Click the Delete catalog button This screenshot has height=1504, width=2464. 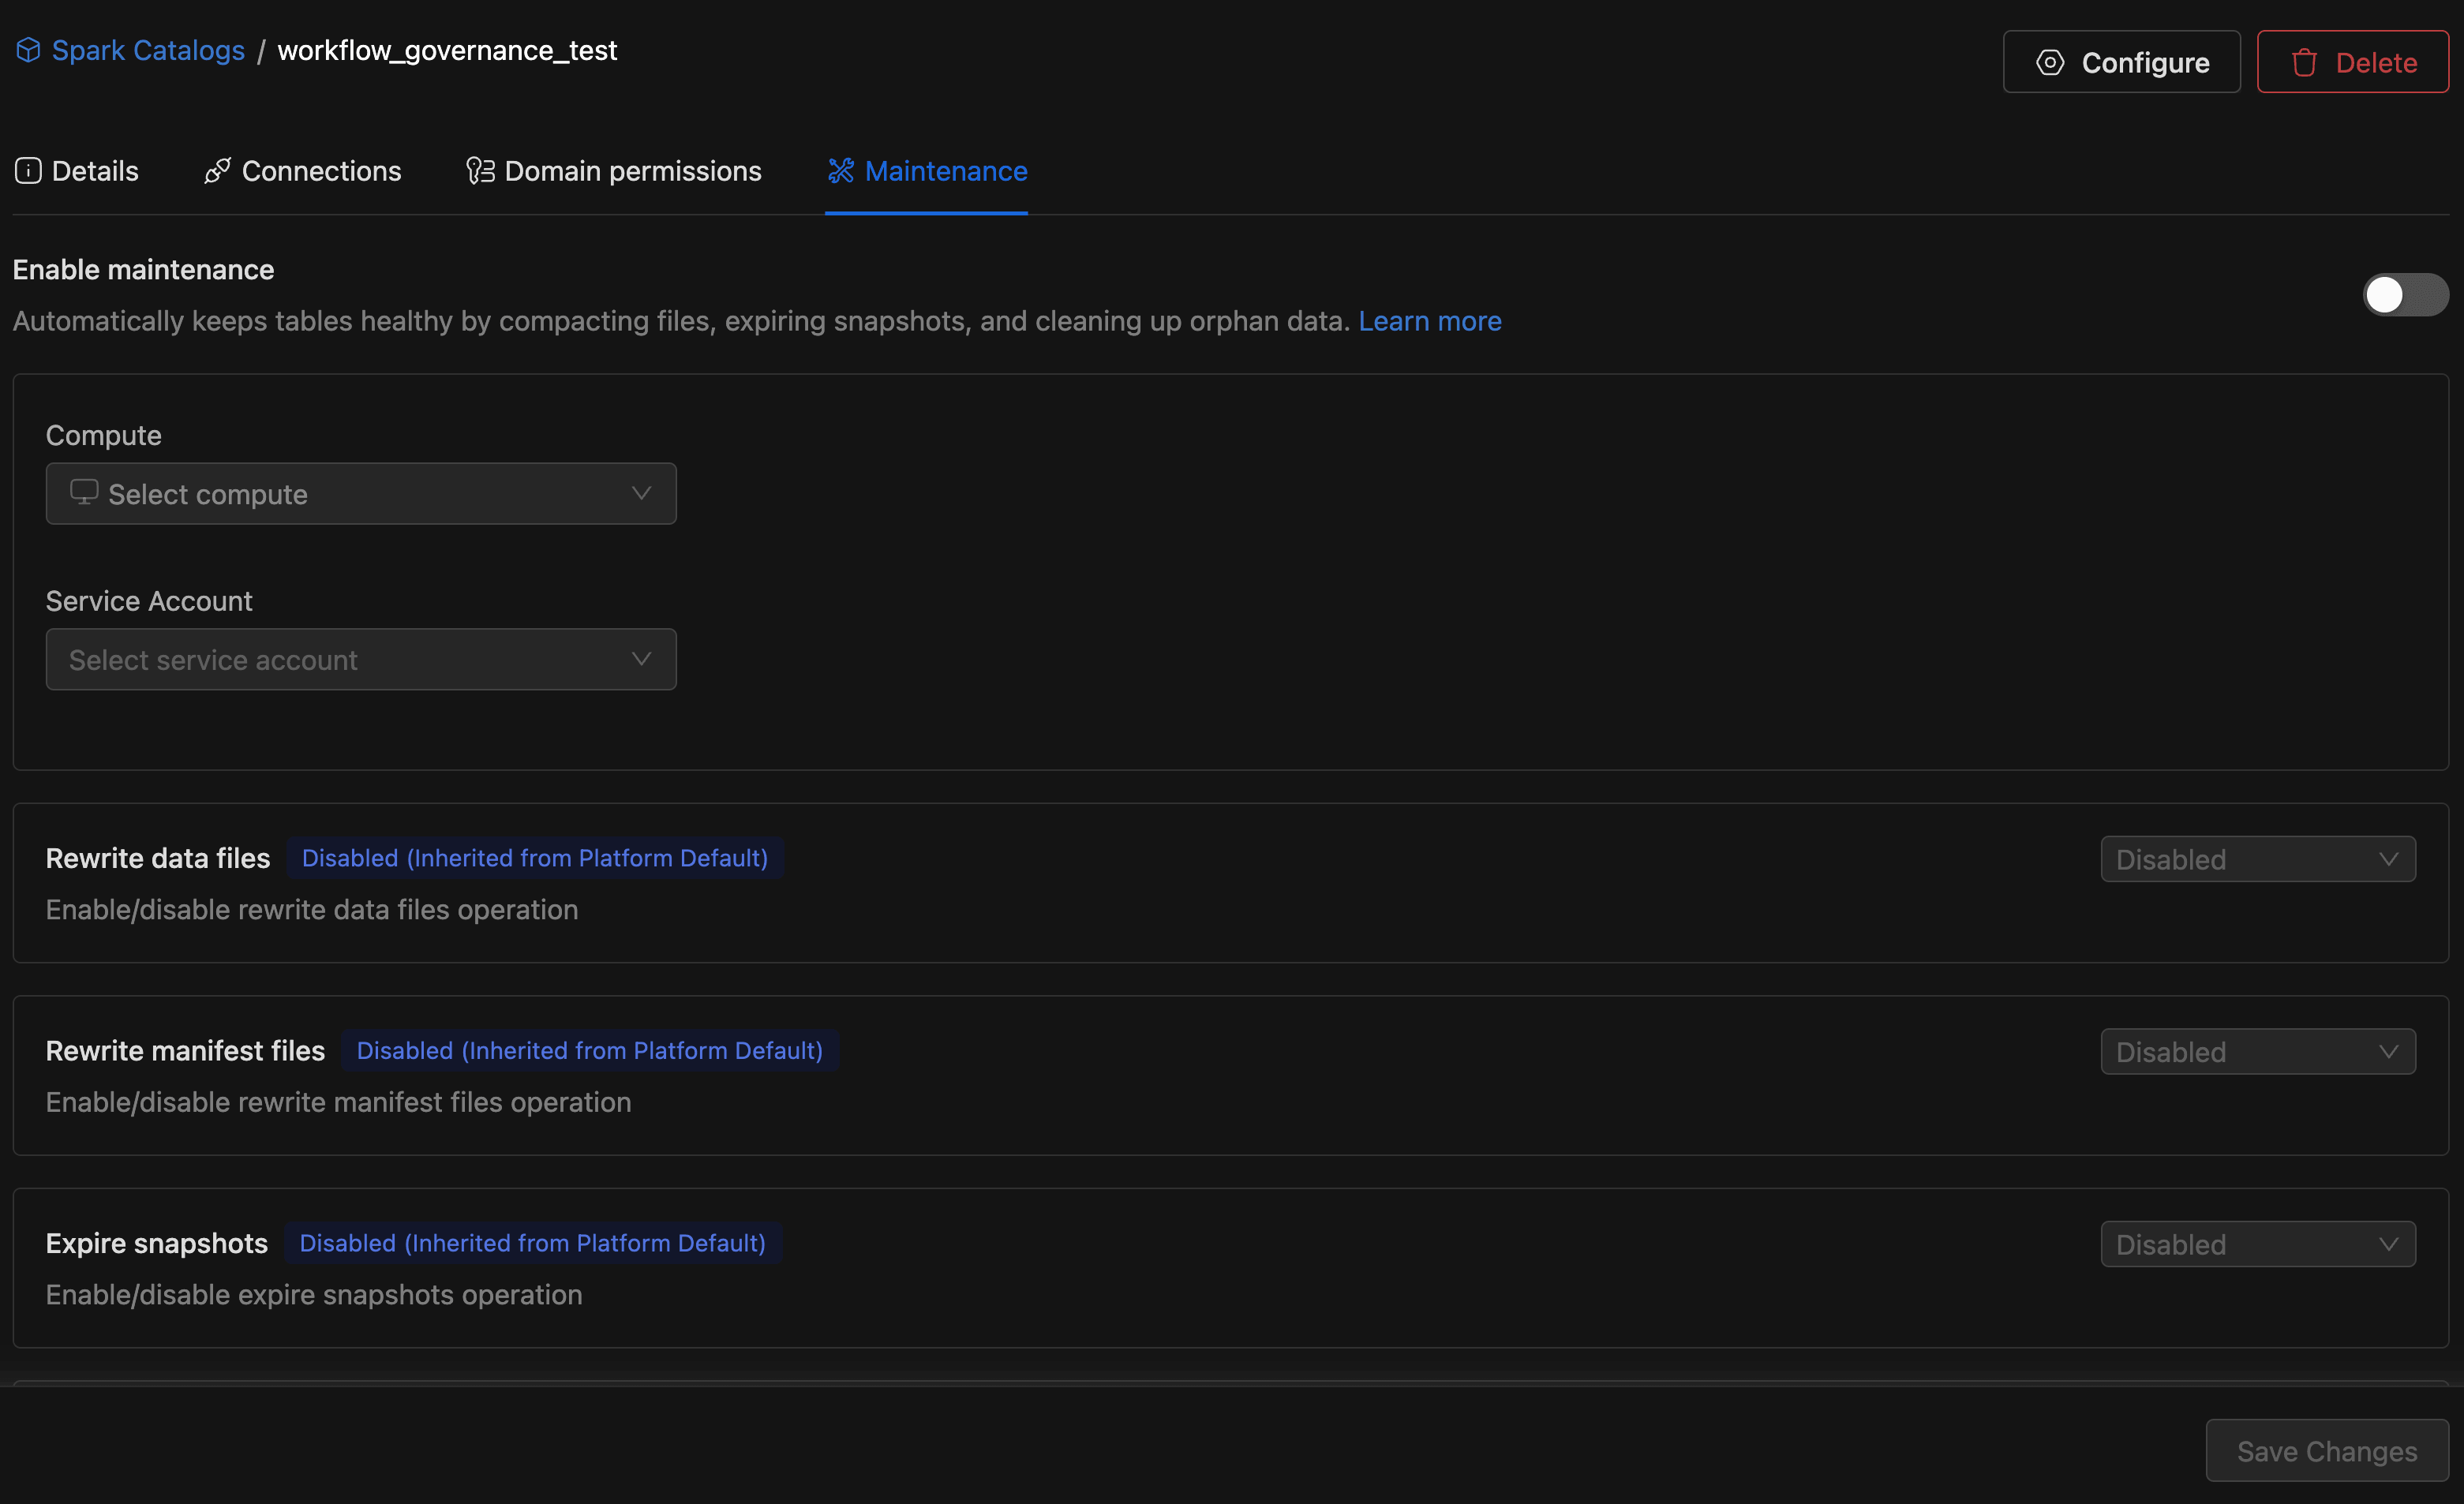[2352, 62]
